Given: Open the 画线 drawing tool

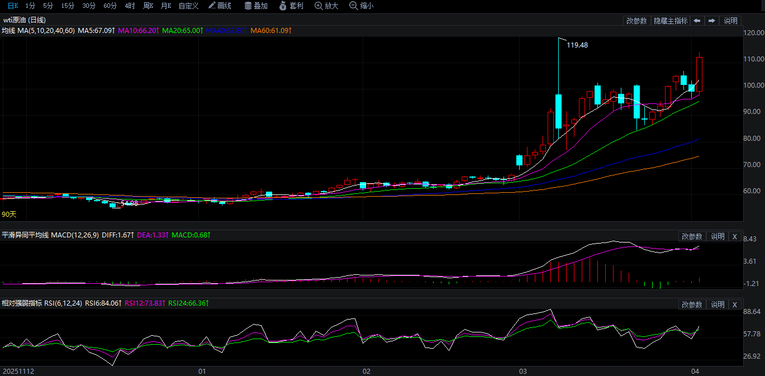Looking at the screenshot, I should point(220,6).
